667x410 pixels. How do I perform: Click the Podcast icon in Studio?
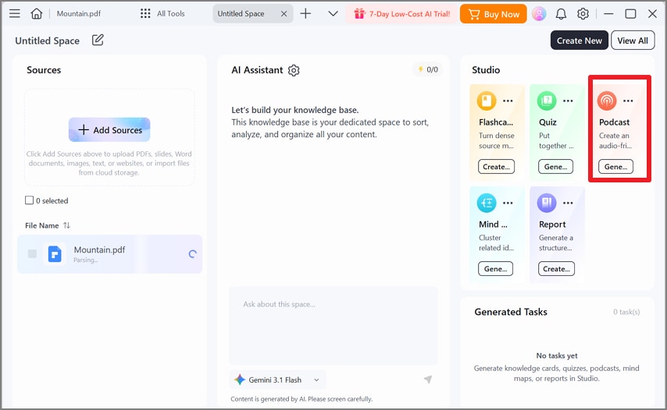[607, 101]
